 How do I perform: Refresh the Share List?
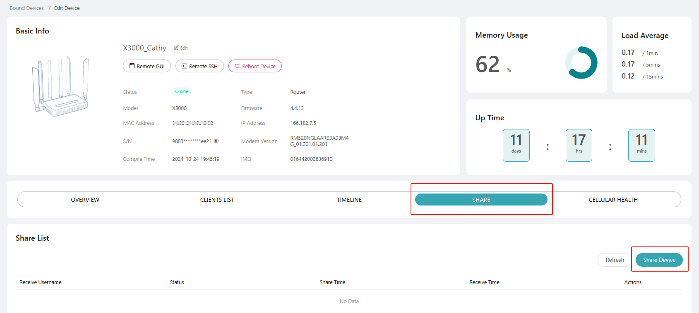point(615,260)
